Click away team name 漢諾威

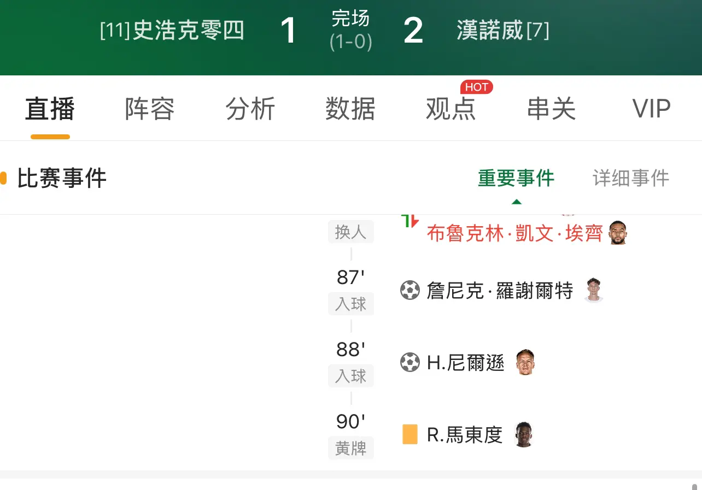click(490, 31)
